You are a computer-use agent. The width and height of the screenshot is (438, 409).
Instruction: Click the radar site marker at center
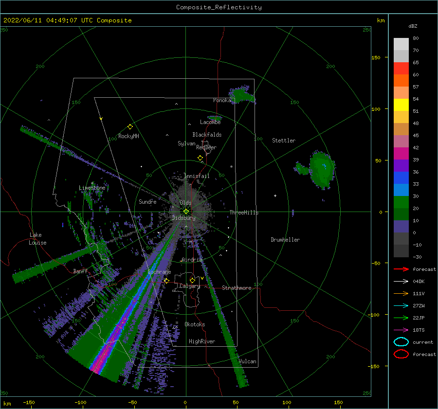tap(186, 212)
